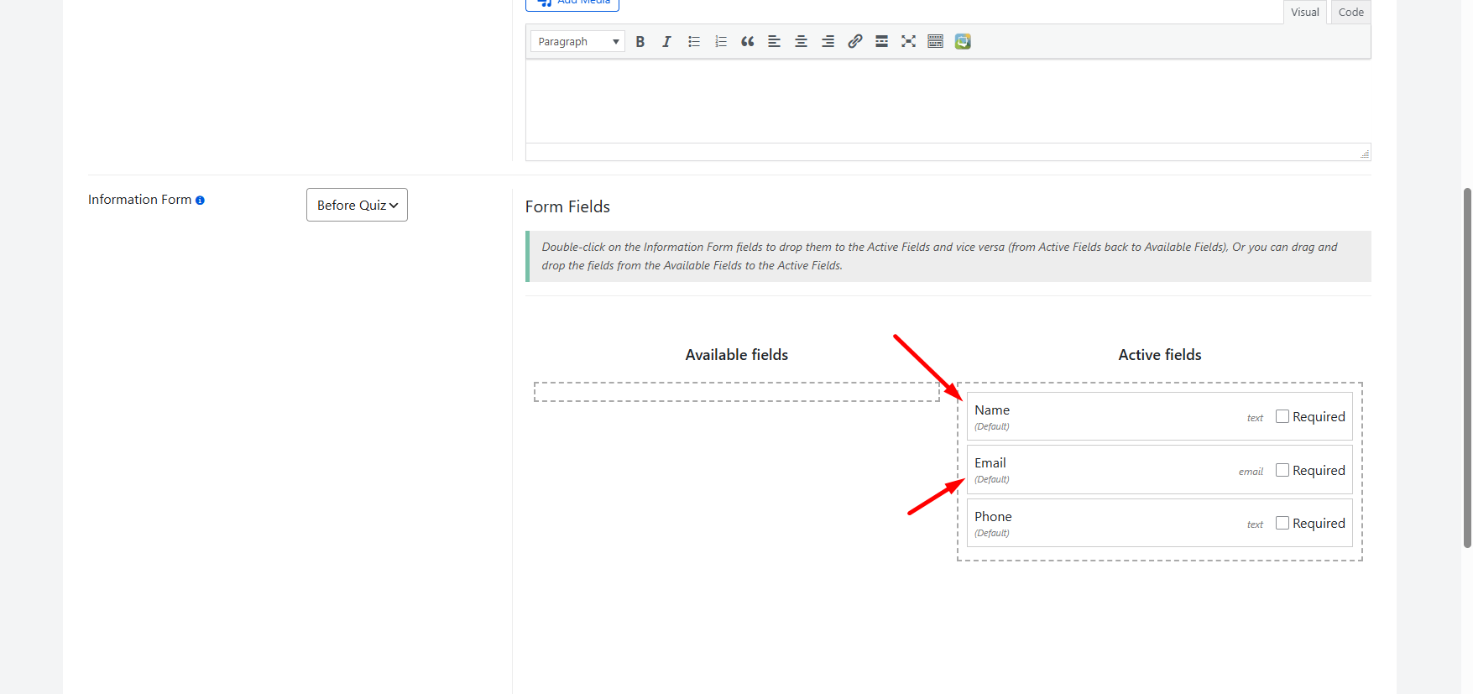Viewport: 1473px width, 694px height.
Task: Toggle the extra toolbar row icon
Action: point(936,42)
